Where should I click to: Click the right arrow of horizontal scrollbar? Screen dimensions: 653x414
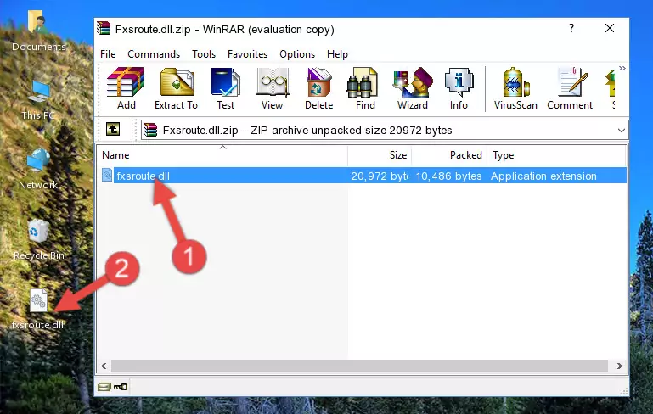click(x=620, y=366)
